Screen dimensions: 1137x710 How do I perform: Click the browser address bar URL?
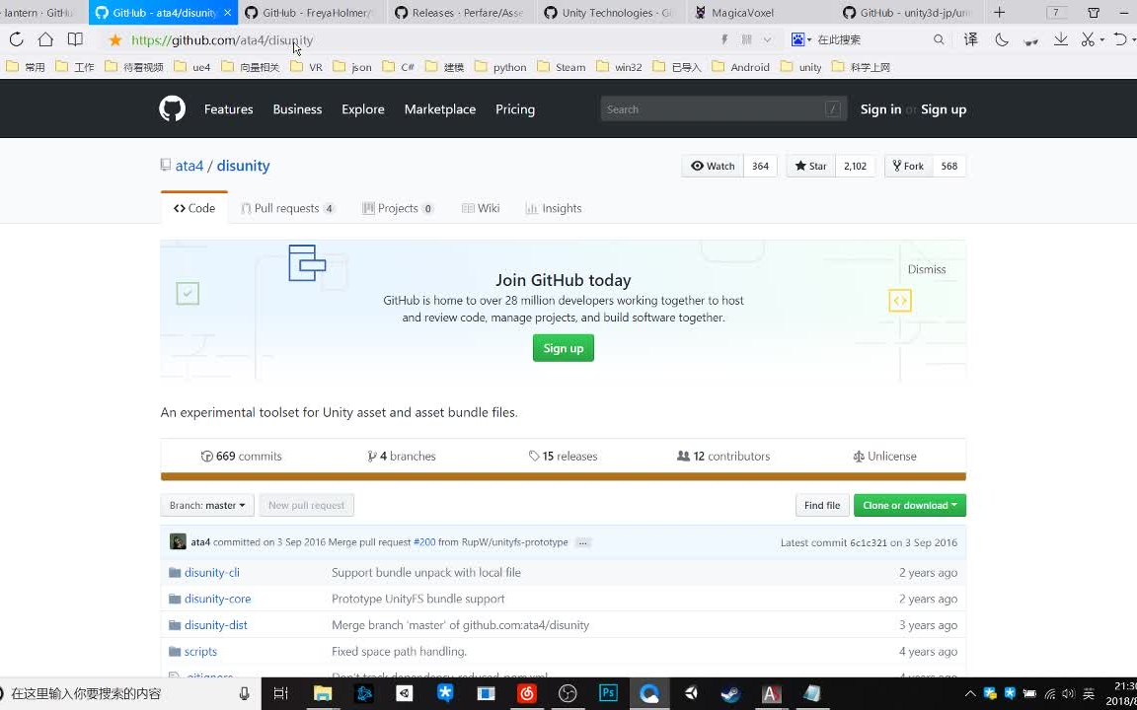pos(222,39)
